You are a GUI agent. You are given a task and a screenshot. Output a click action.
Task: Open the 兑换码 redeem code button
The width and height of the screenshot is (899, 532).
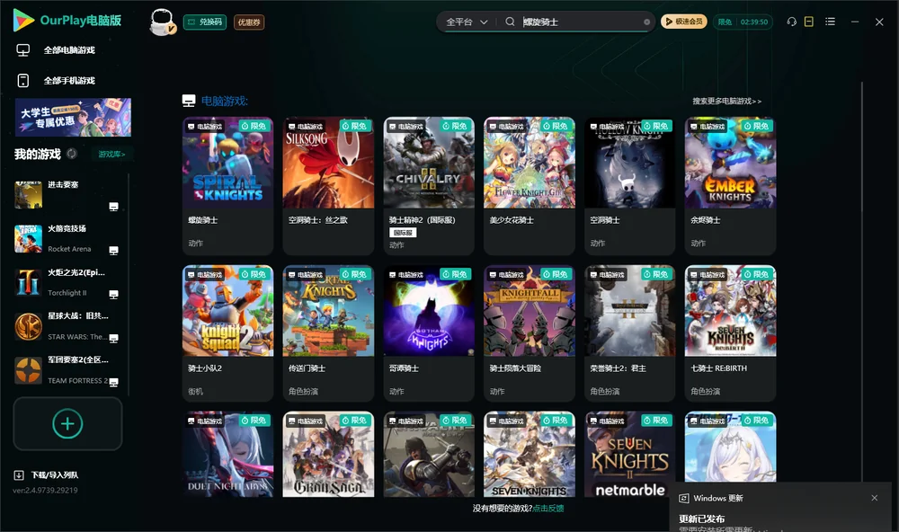coord(205,22)
